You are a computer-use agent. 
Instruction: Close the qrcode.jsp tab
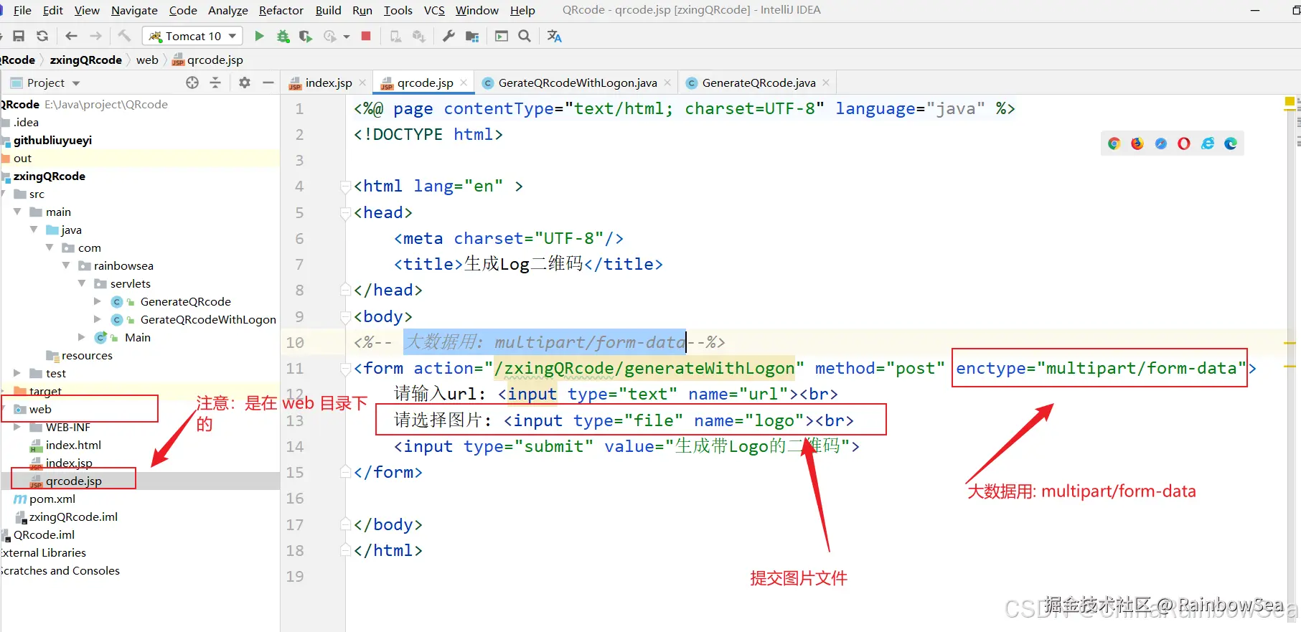tap(464, 82)
